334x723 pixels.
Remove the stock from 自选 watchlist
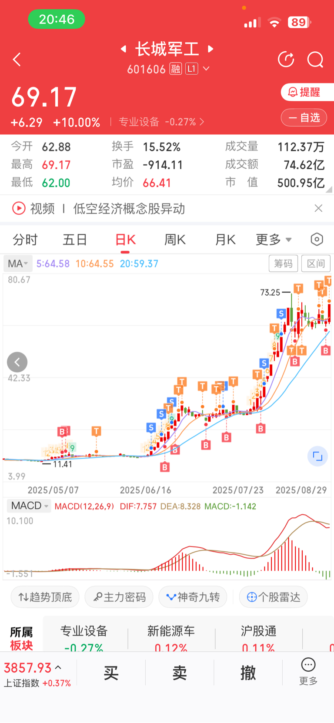click(x=304, y=117)
